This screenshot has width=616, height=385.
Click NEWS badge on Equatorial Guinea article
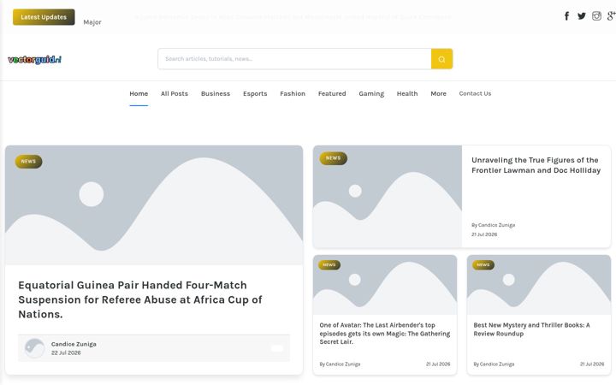point(28,162)
